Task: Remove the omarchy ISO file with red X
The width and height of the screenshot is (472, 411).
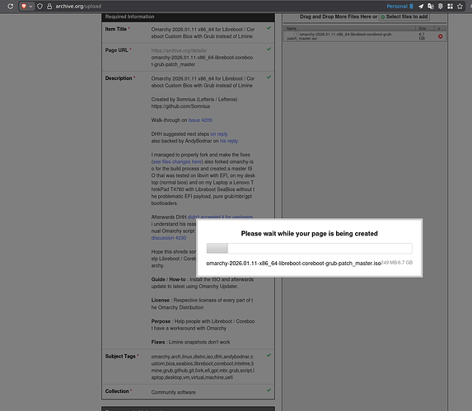Action: pyautogui.click(x=440, y=36)
